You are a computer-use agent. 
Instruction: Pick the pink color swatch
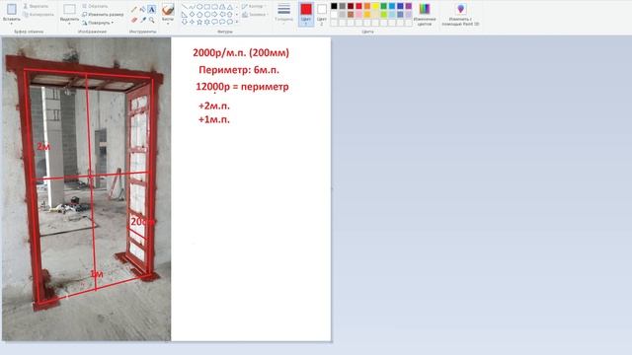click(x=358, y=14)
